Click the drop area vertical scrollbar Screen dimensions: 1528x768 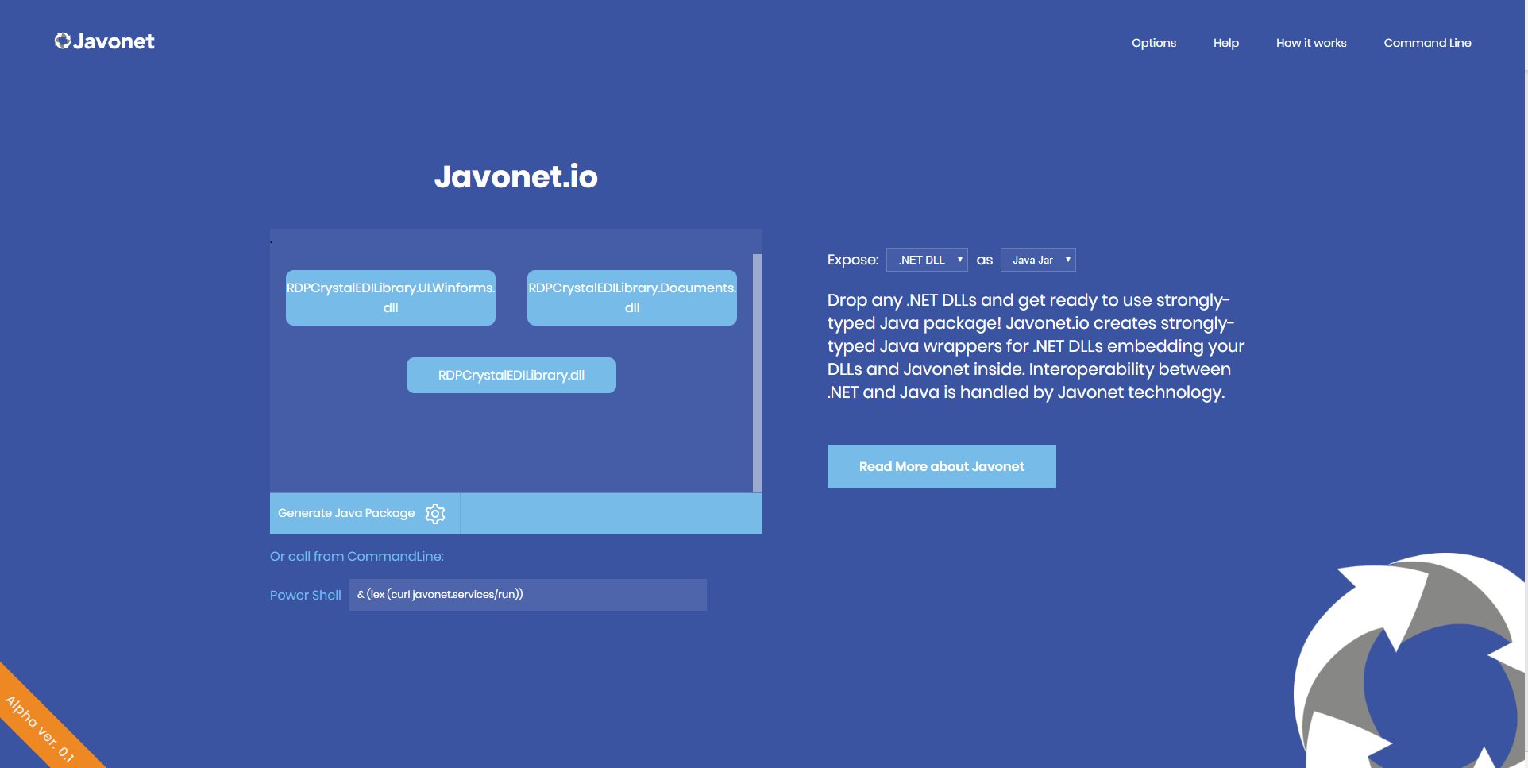[x=758, y=373]
